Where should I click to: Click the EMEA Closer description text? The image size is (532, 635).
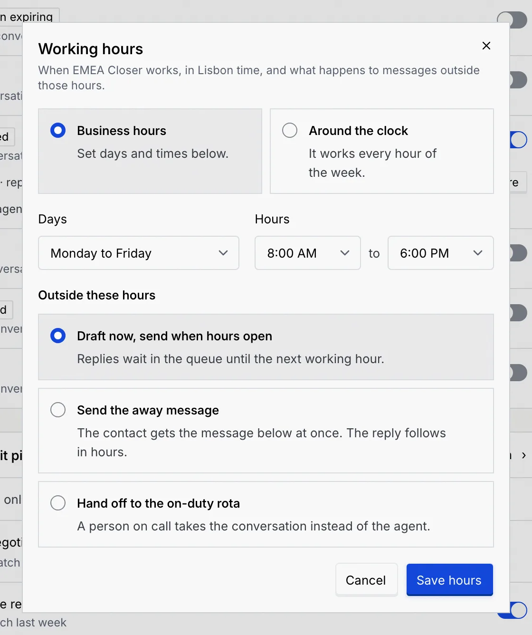(259, 78)
